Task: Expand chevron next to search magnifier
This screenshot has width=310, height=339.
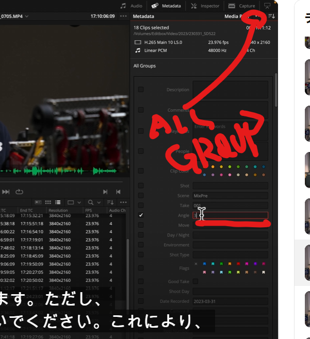Action: click(99, 202)
